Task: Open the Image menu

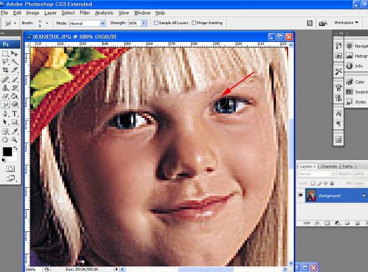Action: [32, 13]
